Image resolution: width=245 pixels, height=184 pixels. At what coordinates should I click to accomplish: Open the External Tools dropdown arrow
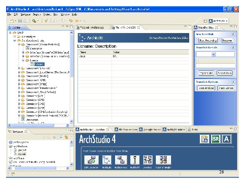click(38, 21)
